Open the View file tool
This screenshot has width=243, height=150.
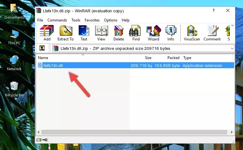[x=101, y=33]
